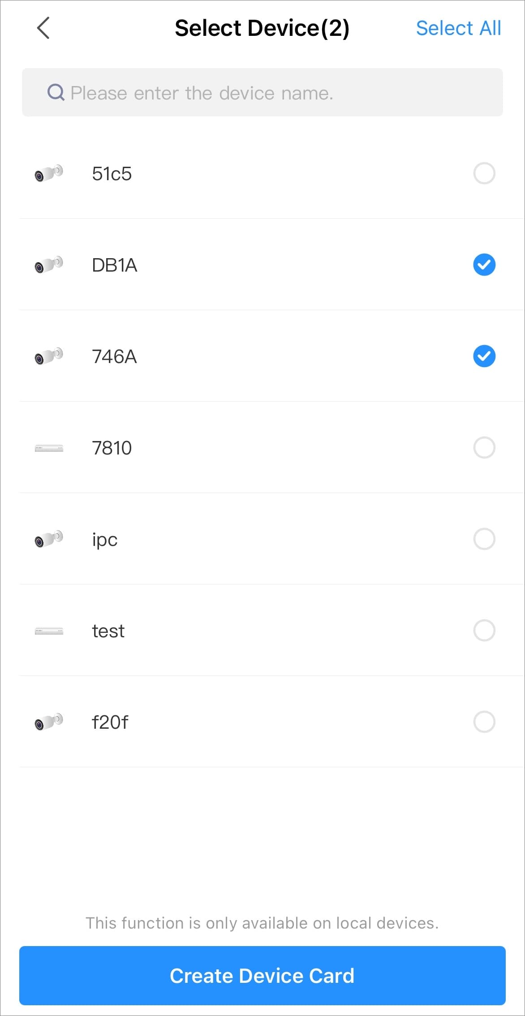Click the recorder icon beside test
The image size is (525, 1016).
(49, 631)
